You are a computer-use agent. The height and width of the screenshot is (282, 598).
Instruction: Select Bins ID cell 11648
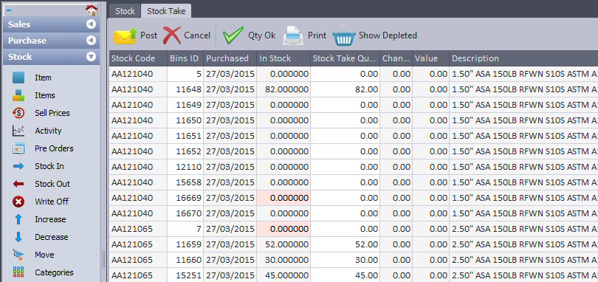coord(185,89)
